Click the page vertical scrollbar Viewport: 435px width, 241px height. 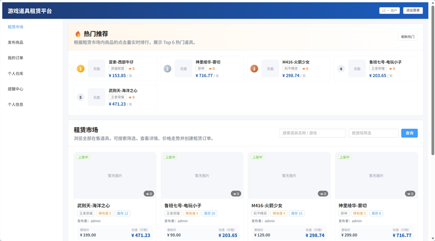(433, 81)
